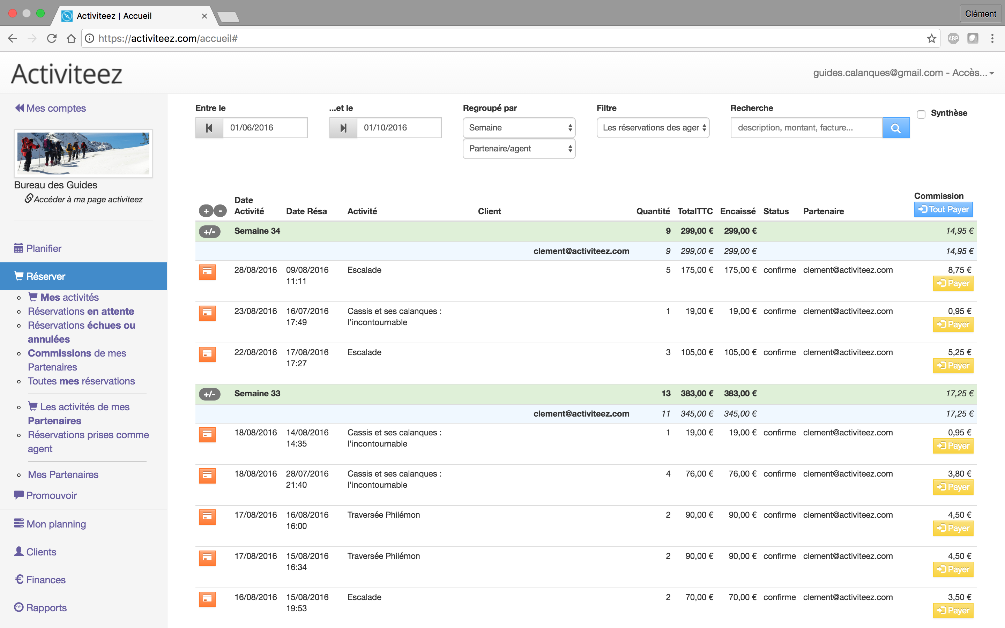
Task: Open the Planifier menu
Action: [38, 248]
